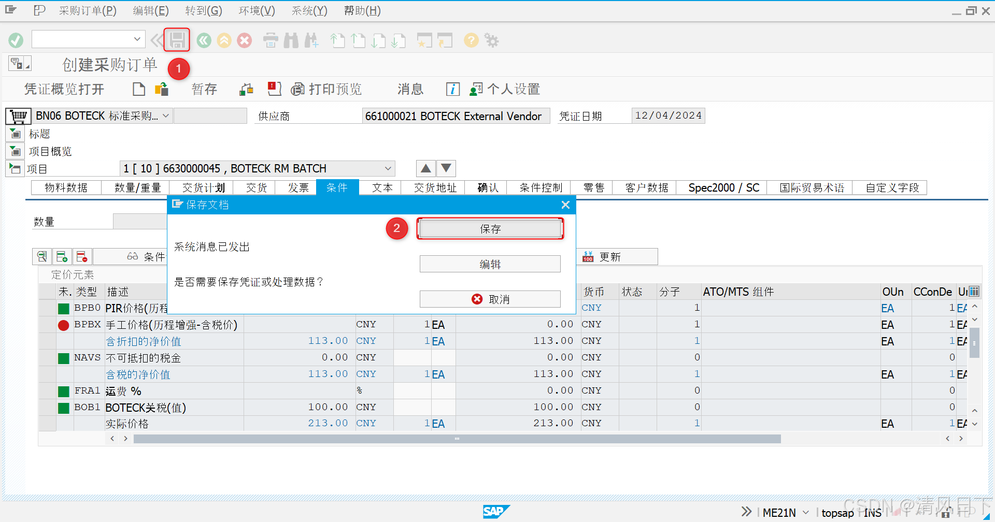Open the item selector 6630000045 dropdown
This screenshot has width=995, height=522.
tap(388, 168)
